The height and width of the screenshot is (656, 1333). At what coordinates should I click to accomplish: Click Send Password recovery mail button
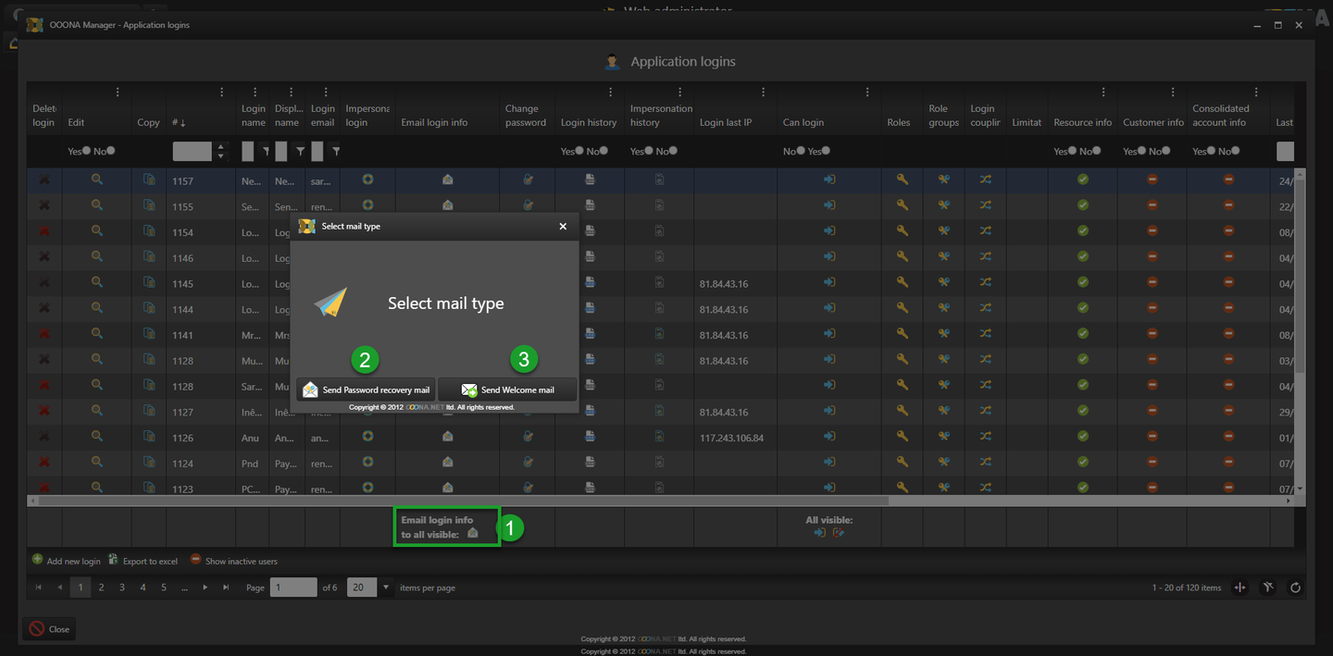click(x=366, y=390)
